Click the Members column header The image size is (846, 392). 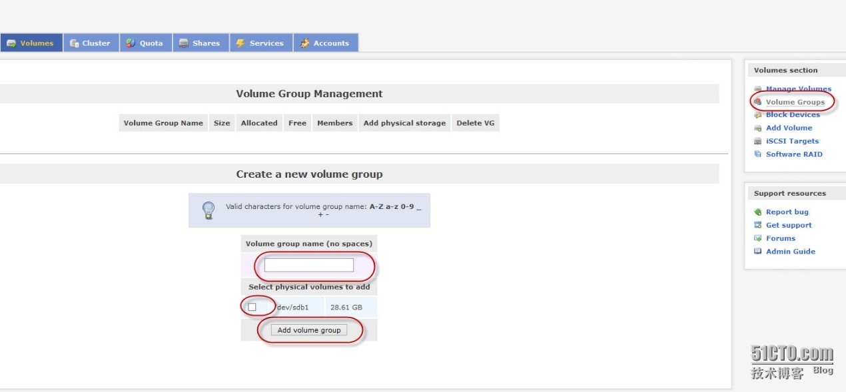pyautogui.click(x=335, y=123)
